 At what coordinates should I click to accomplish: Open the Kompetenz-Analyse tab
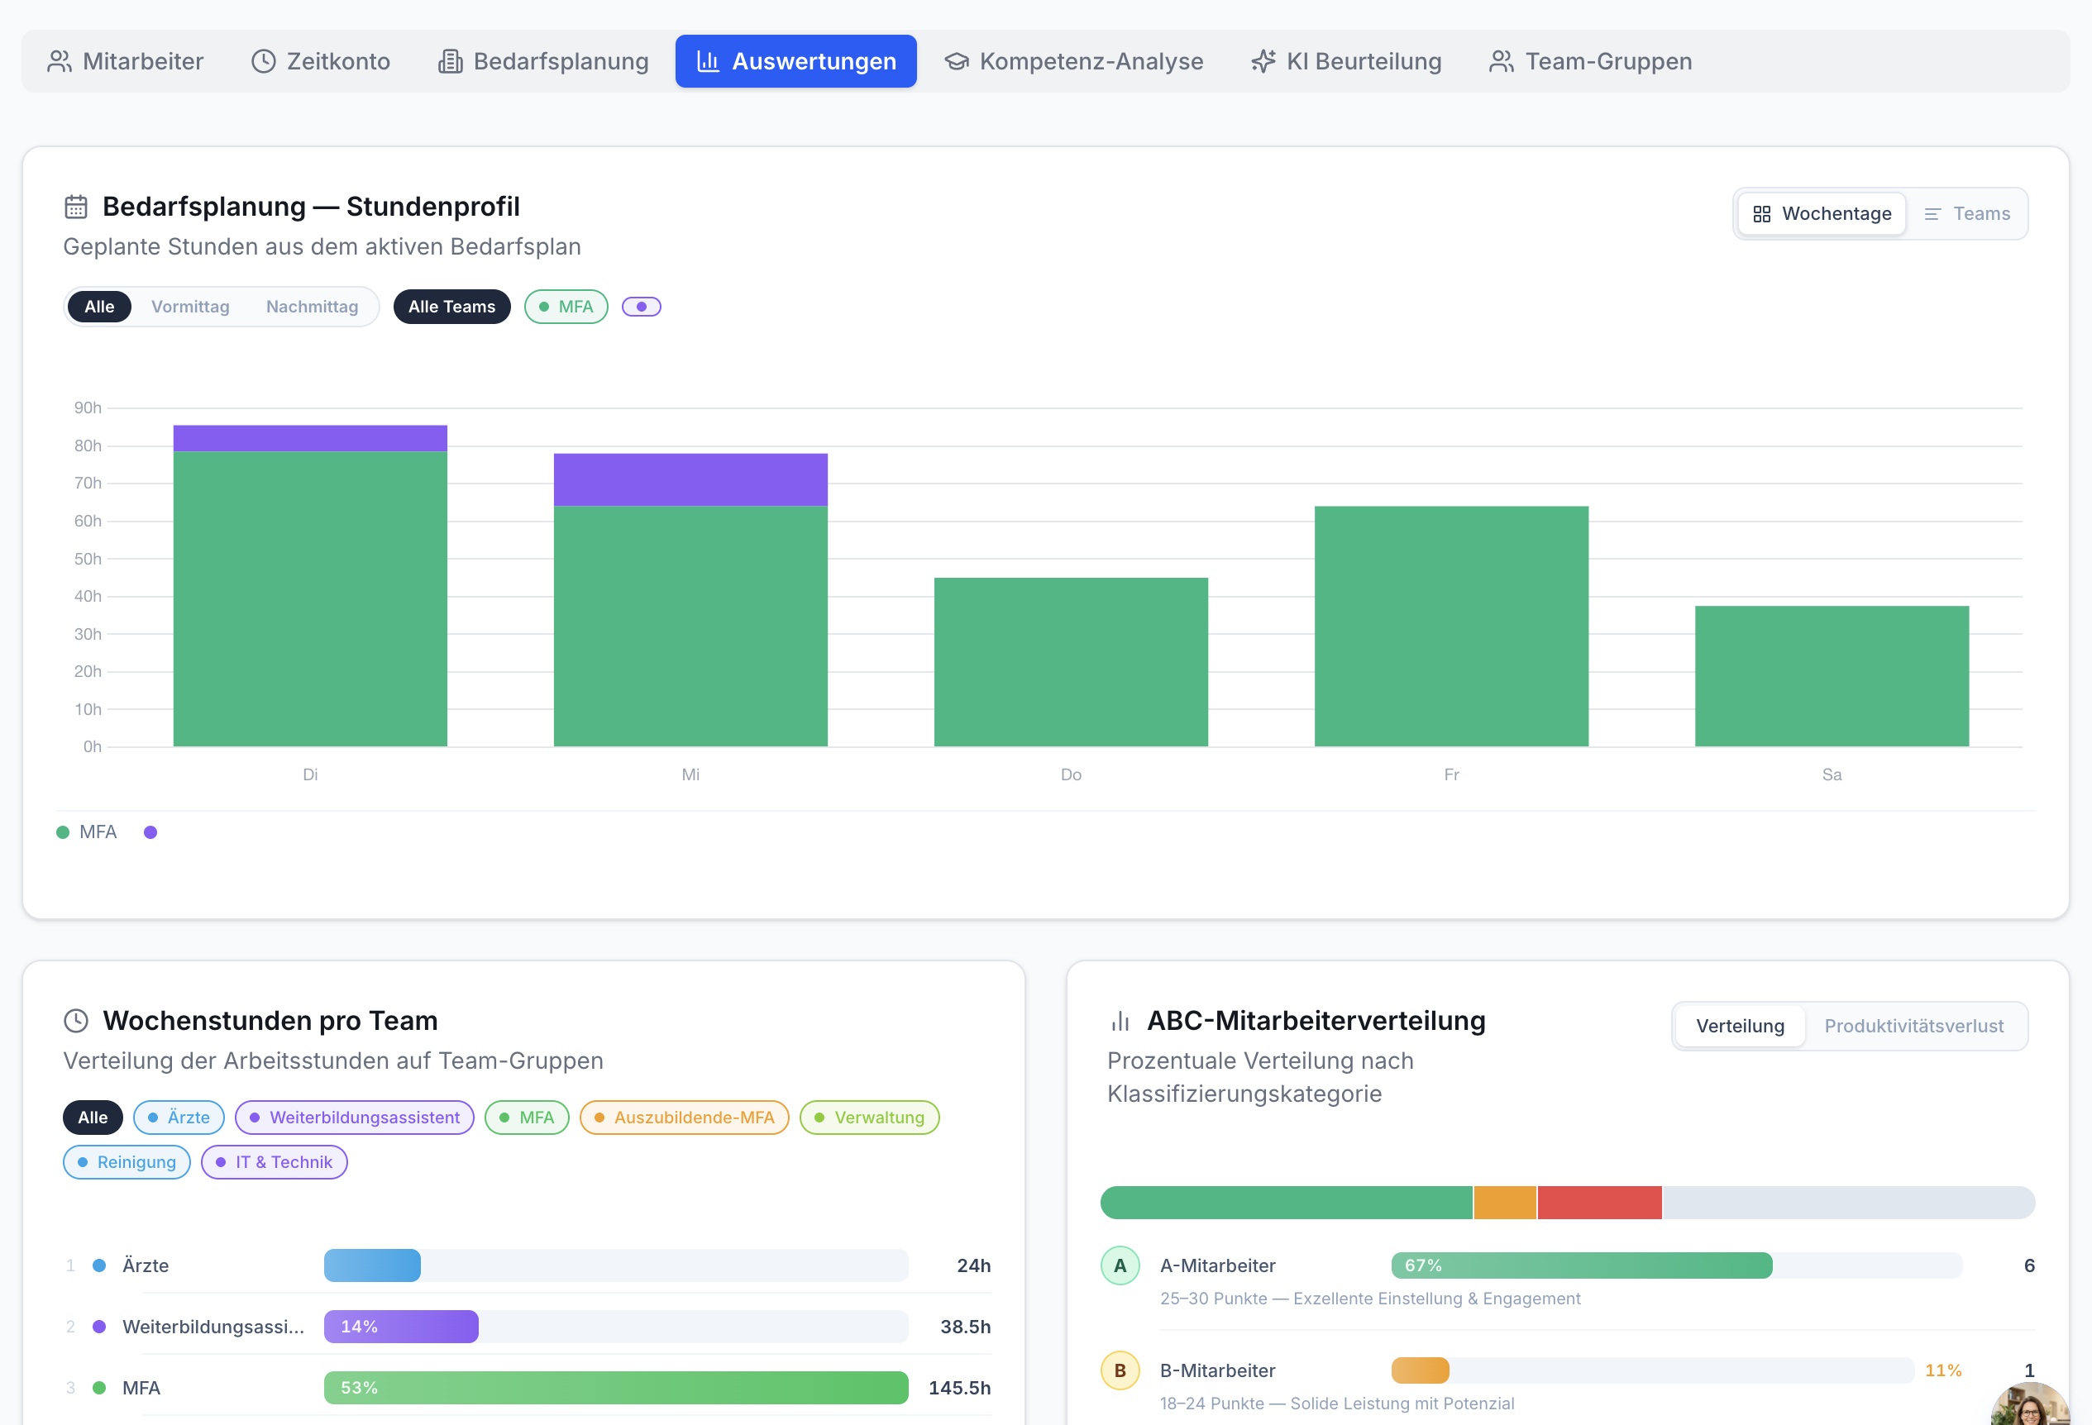click(x=1073, y=61)
